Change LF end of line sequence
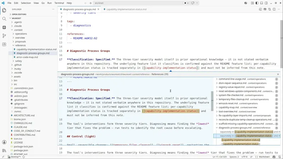 [x=251, y=157]
